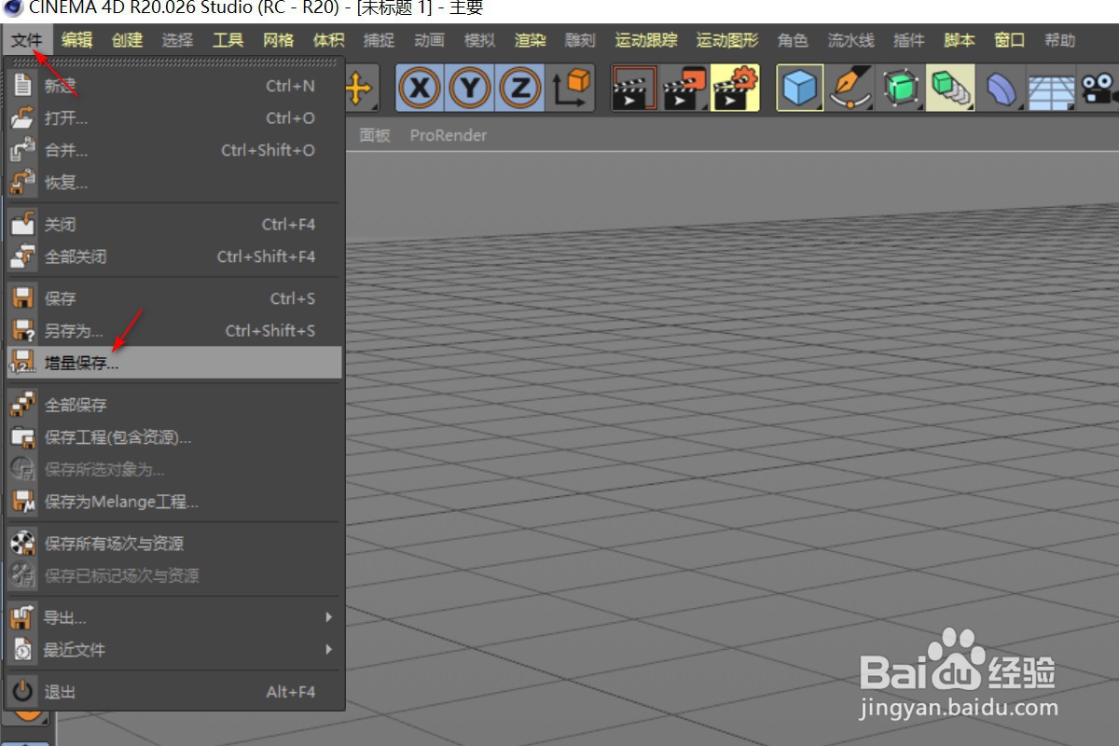The height and width of the screenshot is (746, 1119).
Task: Open the 编辑 menu
Action: coord(77,40)
